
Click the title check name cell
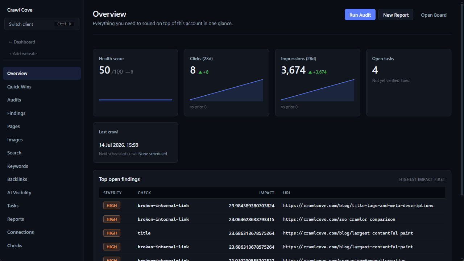click(144, 233)
